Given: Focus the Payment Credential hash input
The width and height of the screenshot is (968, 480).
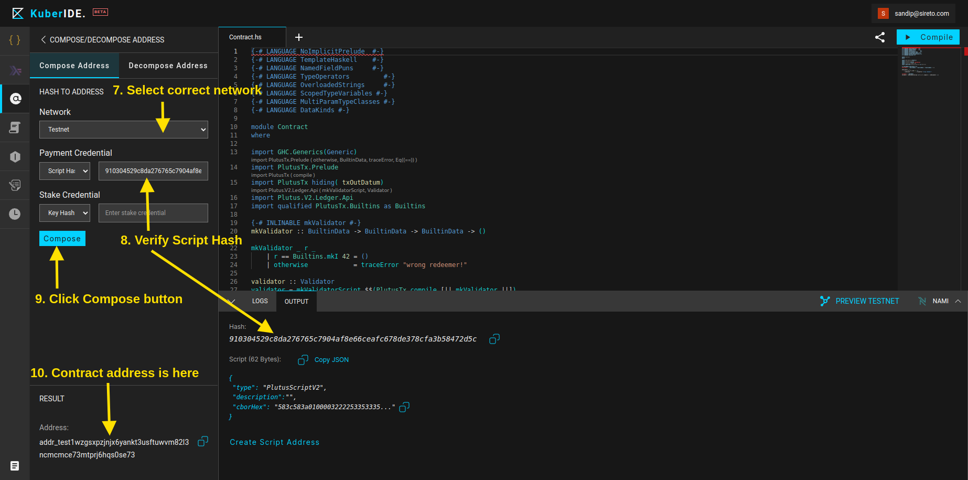Looking at the screenshot, I should tap(153, 171).
